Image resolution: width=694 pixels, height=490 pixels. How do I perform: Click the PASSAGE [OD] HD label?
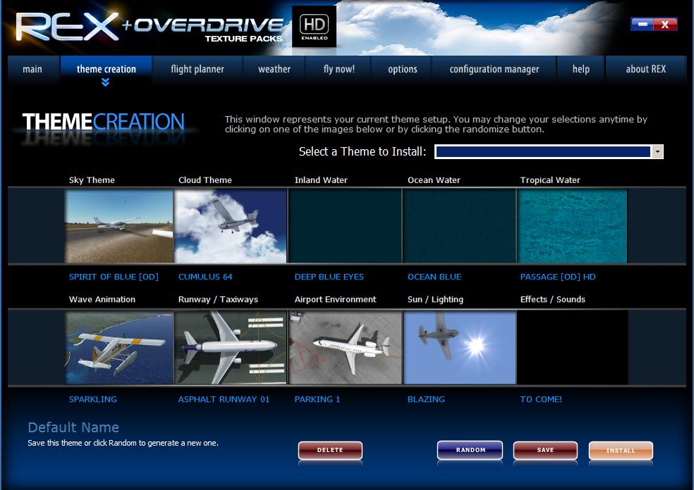tap(558, 277)
